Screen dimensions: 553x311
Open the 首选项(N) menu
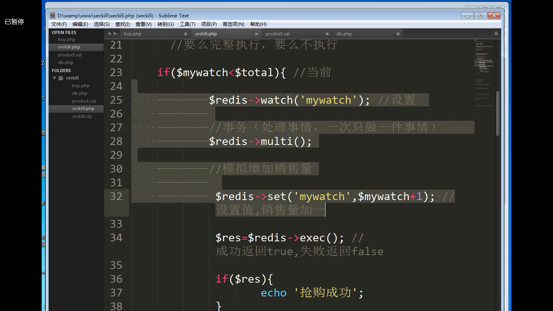pos(234,24)
